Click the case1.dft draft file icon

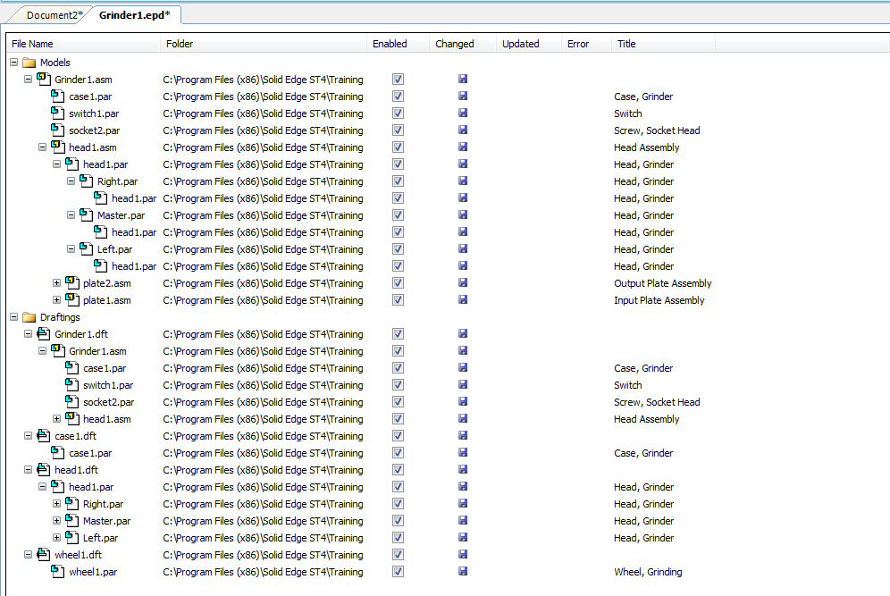point(44,436)
